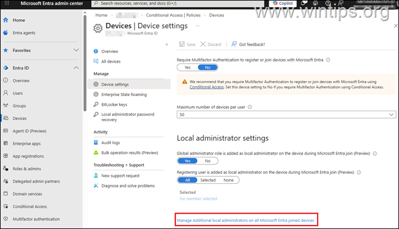Open All devices menu item
The width and height of the screenshot is (399, 229).
[x=111, y=61]
